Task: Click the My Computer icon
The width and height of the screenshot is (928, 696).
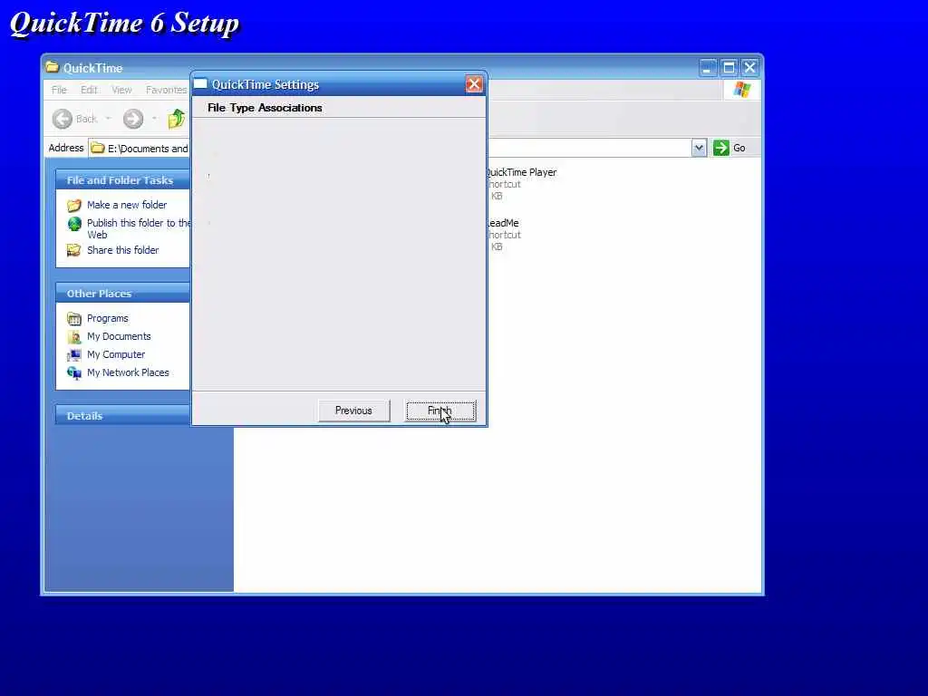Action: 74,355
